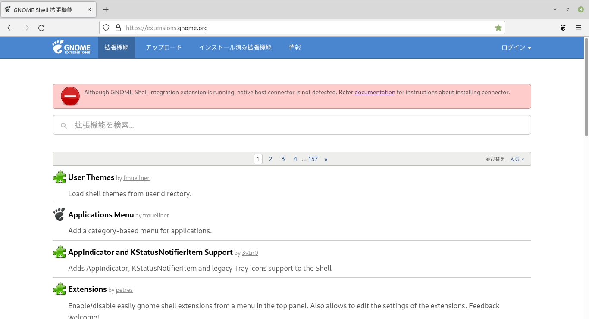Jump to last page 157
The height and width of the screenshot is (319, 589).
coord(313,159)
